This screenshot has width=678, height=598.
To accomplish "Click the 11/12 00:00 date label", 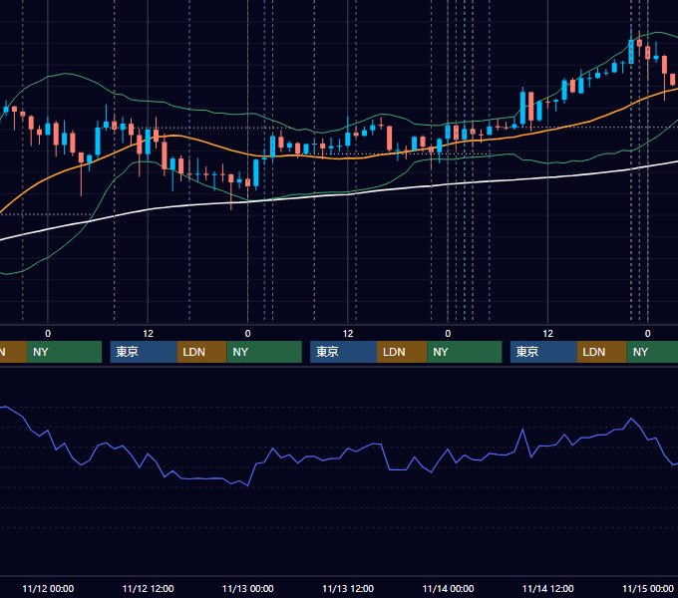I will [48, 588].
